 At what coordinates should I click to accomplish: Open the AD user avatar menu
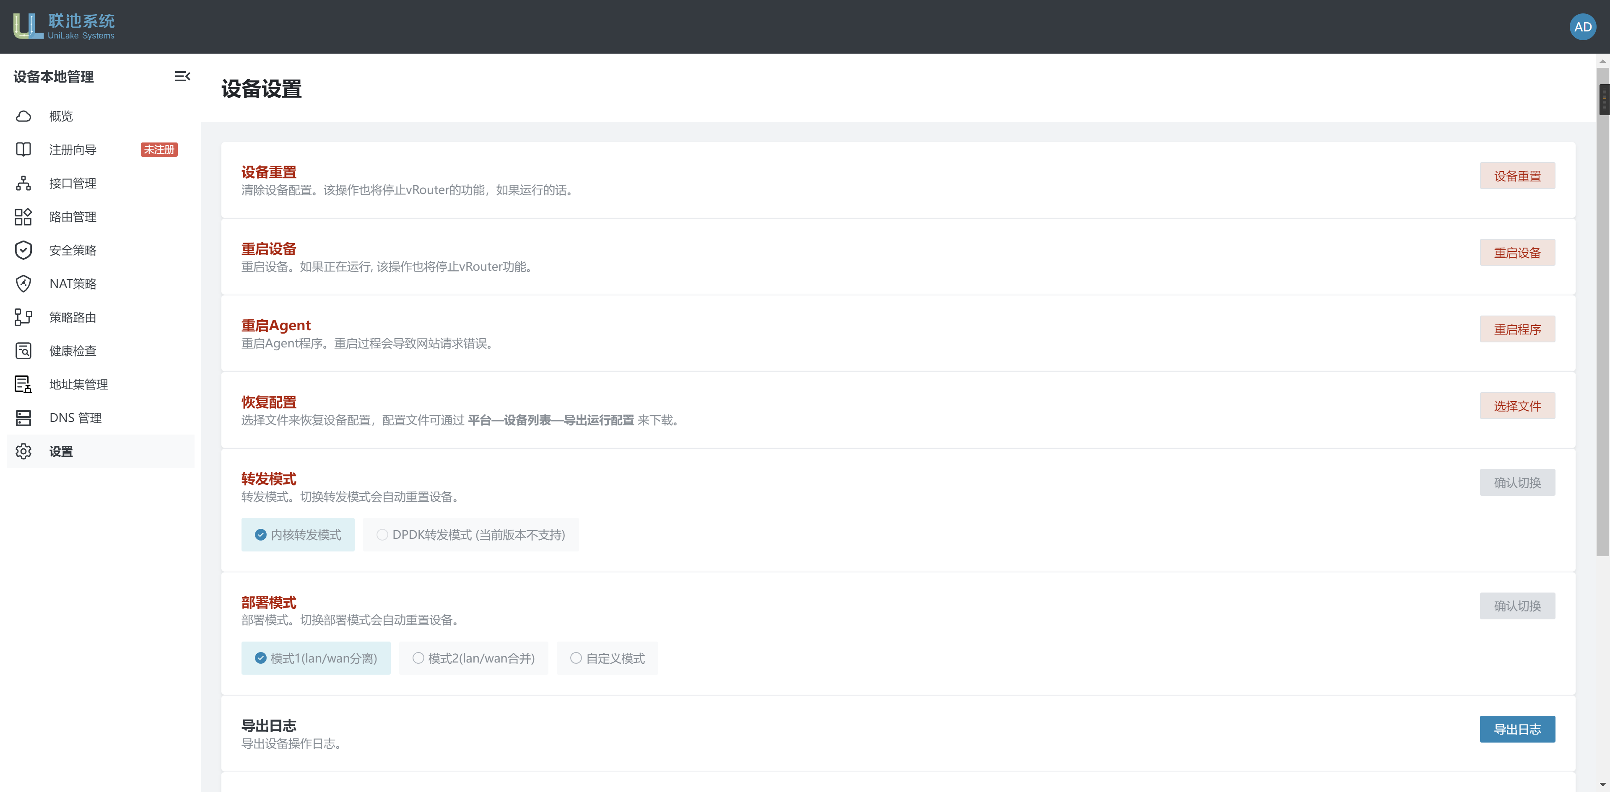click(1582, 27)
